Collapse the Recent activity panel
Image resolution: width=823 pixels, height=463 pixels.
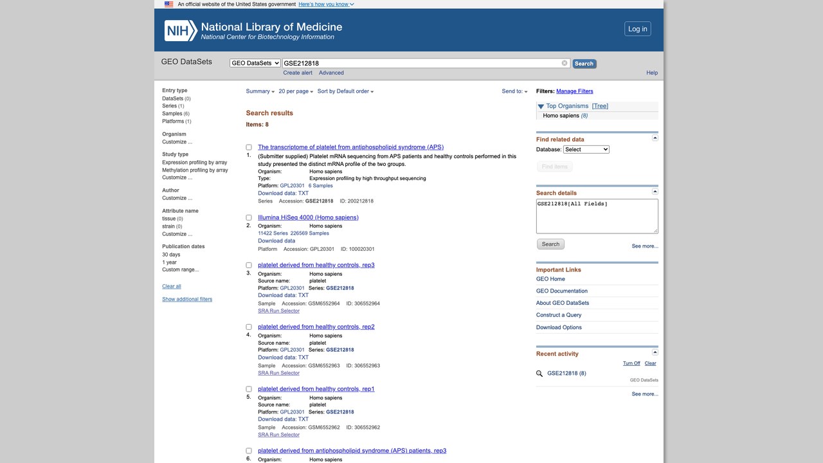tap(655, 352)
